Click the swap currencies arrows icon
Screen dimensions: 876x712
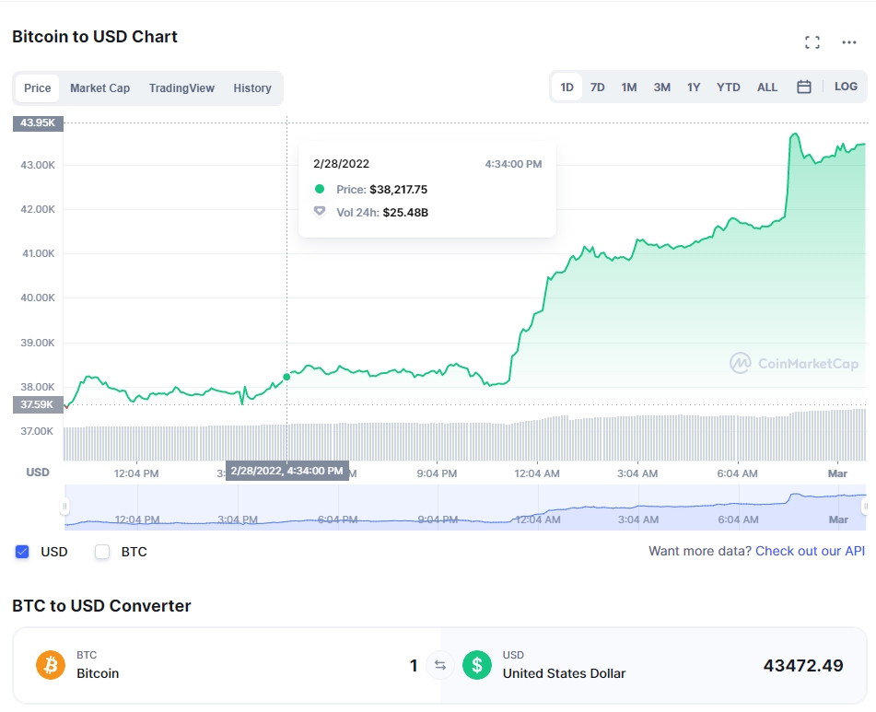pos(440,665)
